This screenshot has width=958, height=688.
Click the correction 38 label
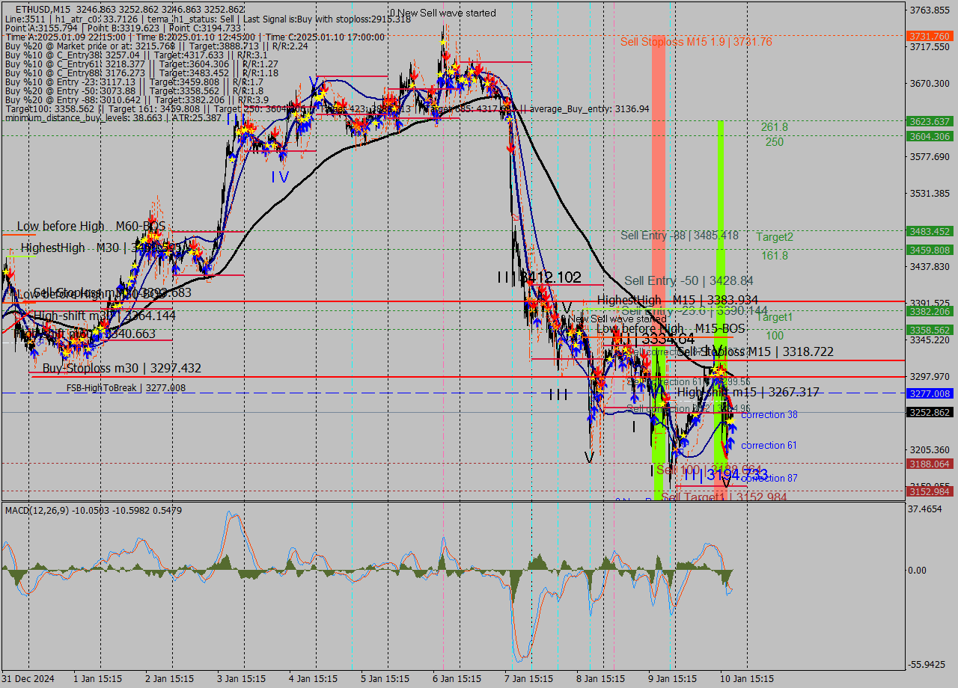(769, 415)
